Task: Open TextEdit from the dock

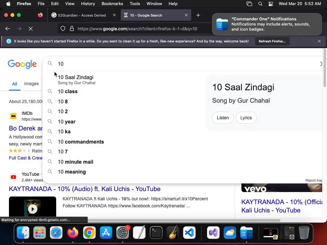Action: tap(139, 233)
